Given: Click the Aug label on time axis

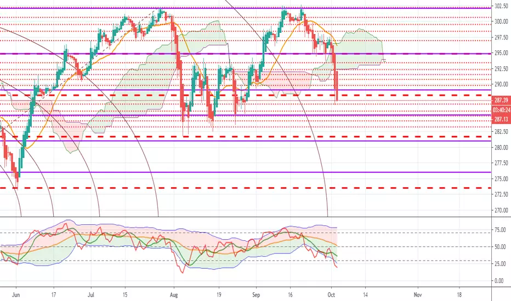Looking at the screenshot, I should [174, 295].
